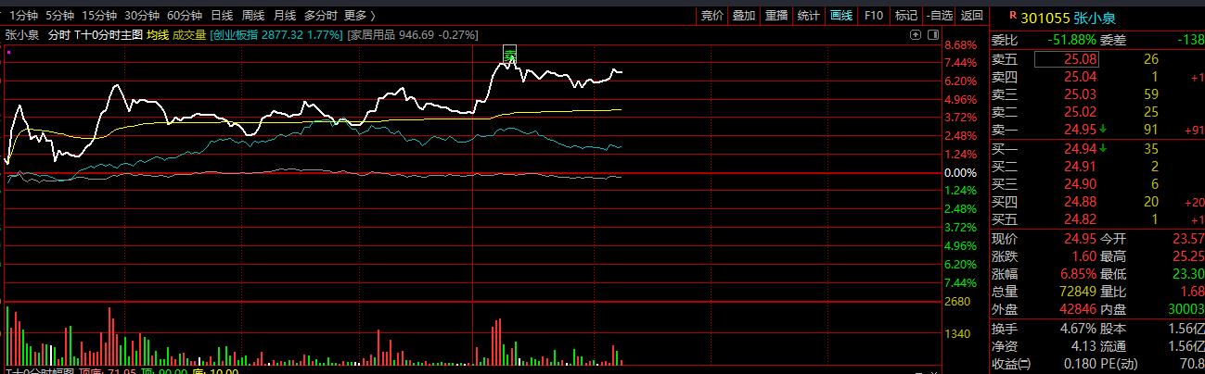
Task: Toggle the 收益(二) quarter label
Action: click(x=1010, y=365)
